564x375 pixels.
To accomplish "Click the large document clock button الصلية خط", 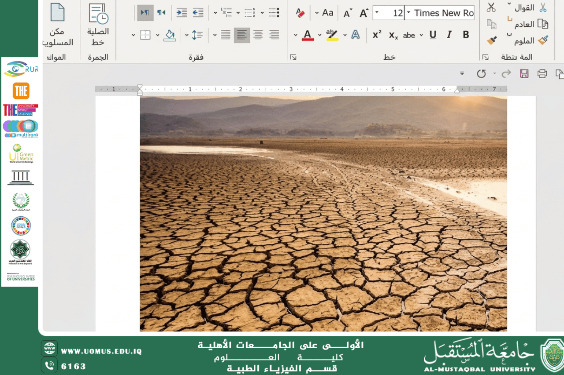I will tap(98, 24).
